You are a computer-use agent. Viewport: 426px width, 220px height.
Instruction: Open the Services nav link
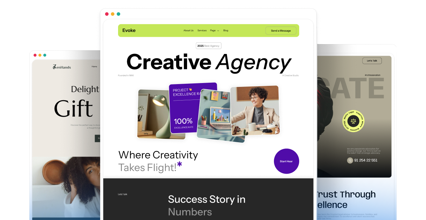(x=202, y=30)
